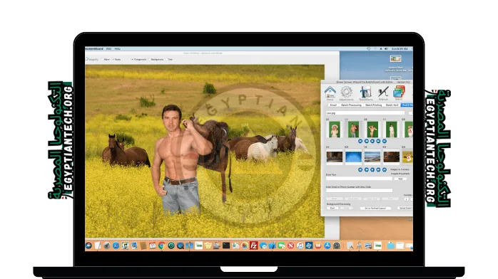The image size is (498, 279).
Task: Select the first dark fireplace background thumbnail
Action: pos(335,157)
